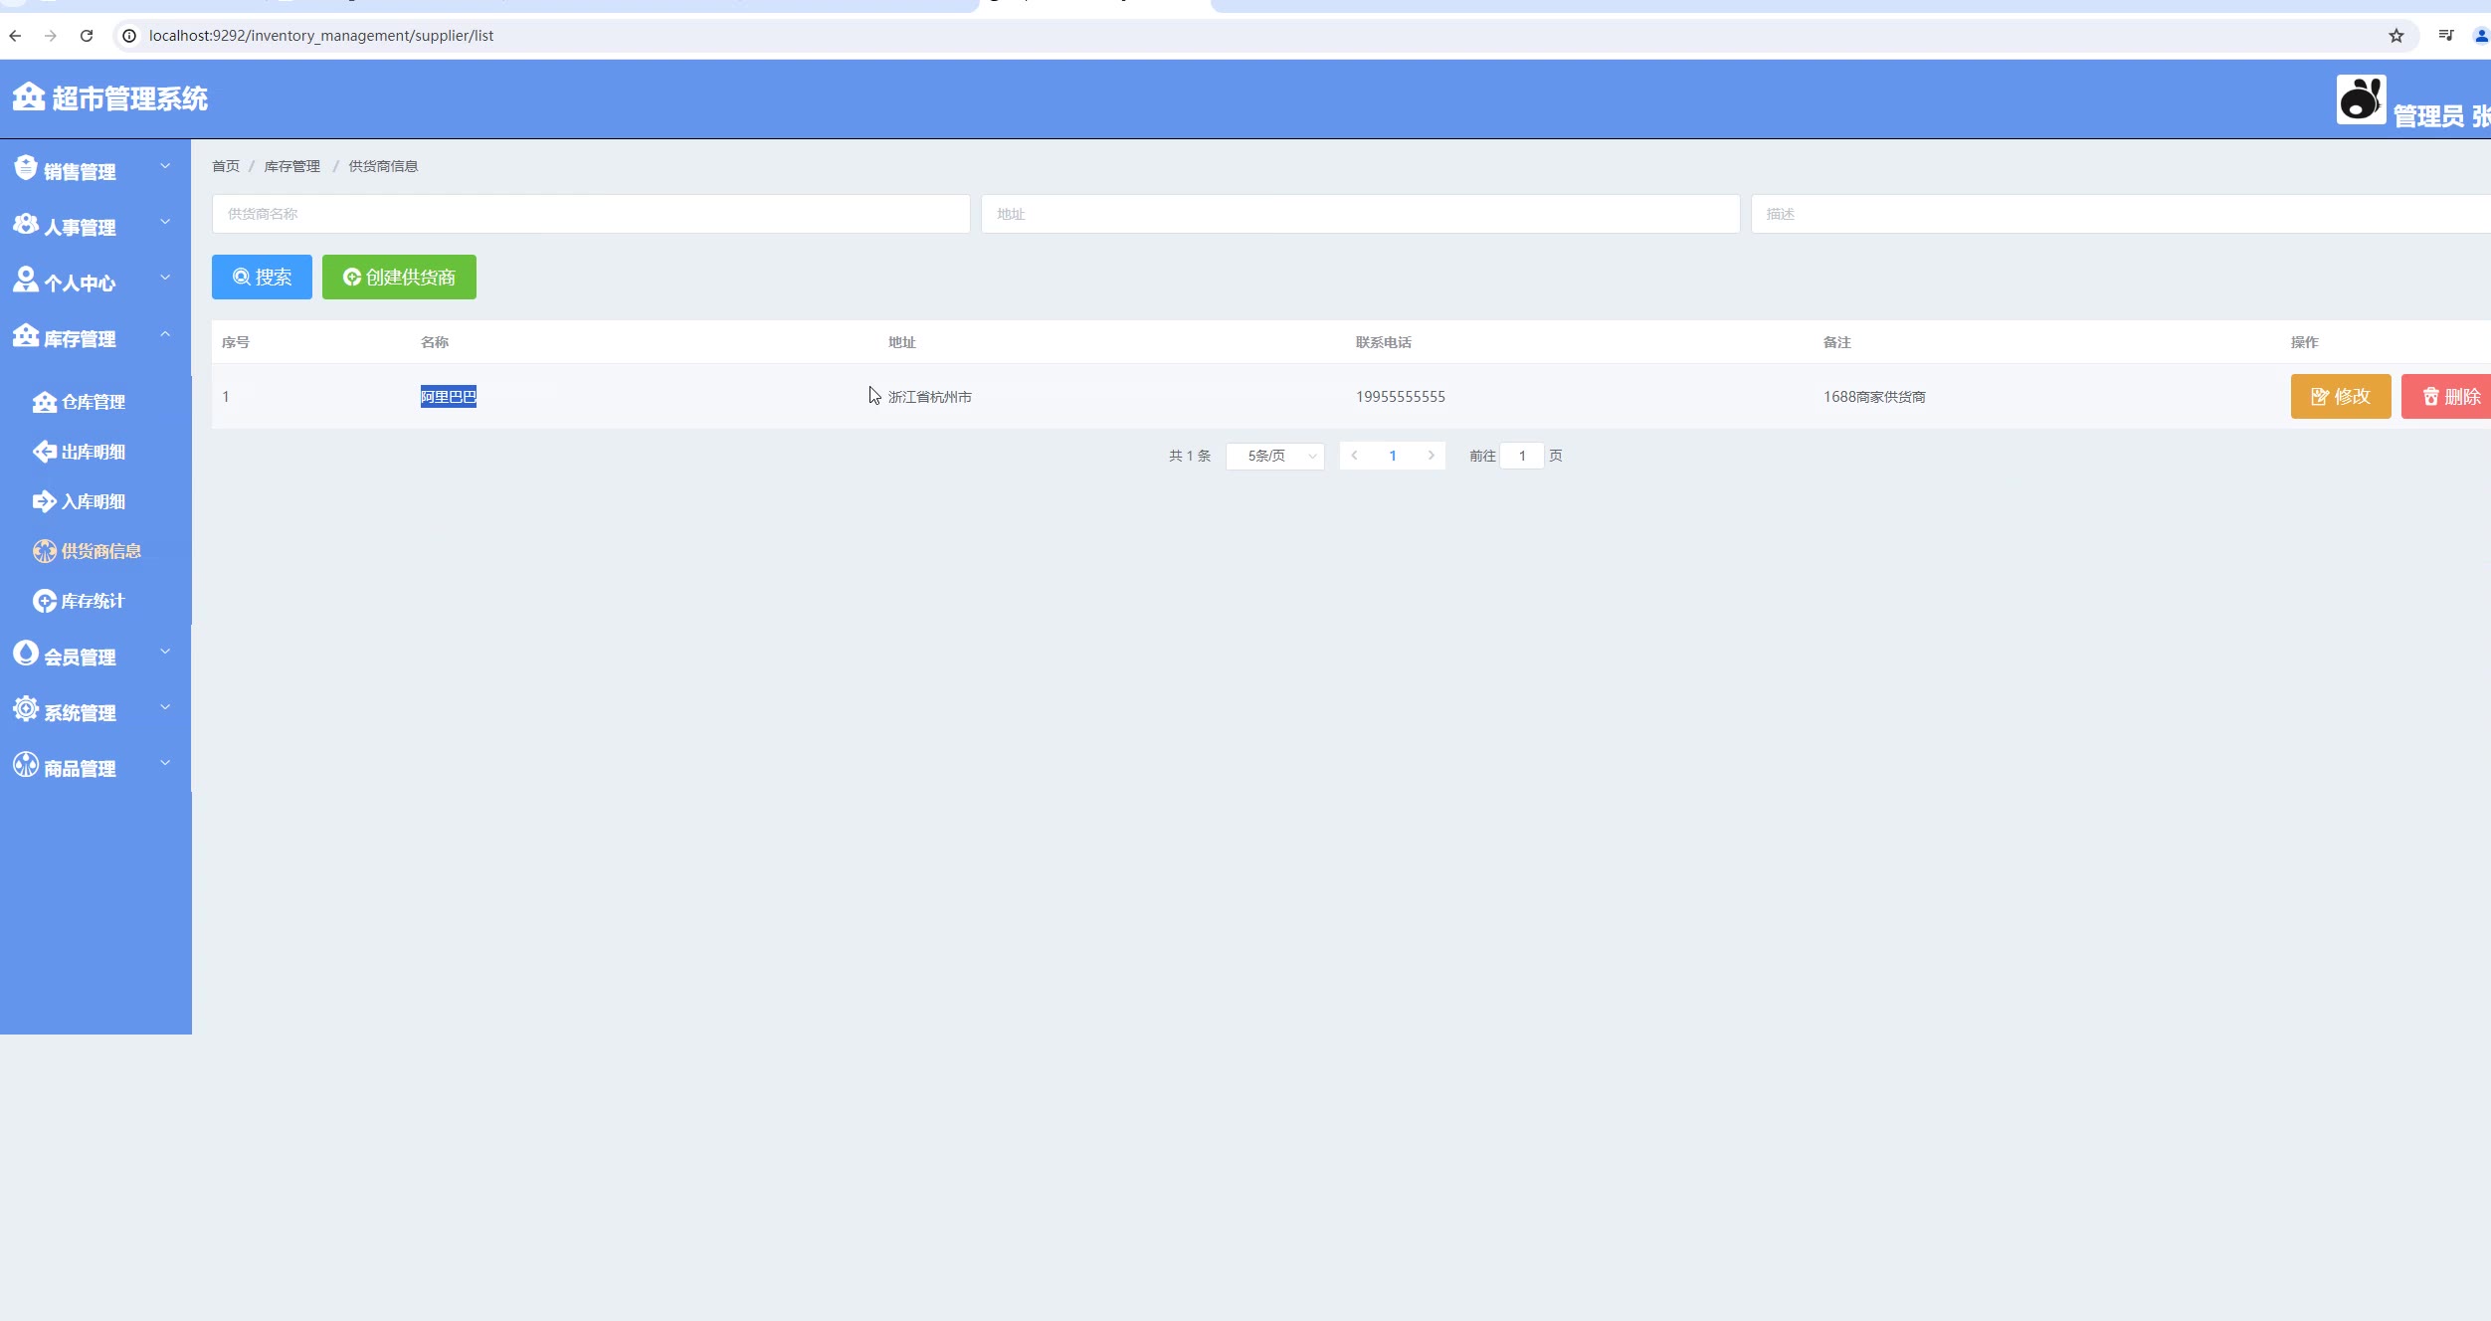Click 删除 button for 阿里巴巴

pos(2447,396)
